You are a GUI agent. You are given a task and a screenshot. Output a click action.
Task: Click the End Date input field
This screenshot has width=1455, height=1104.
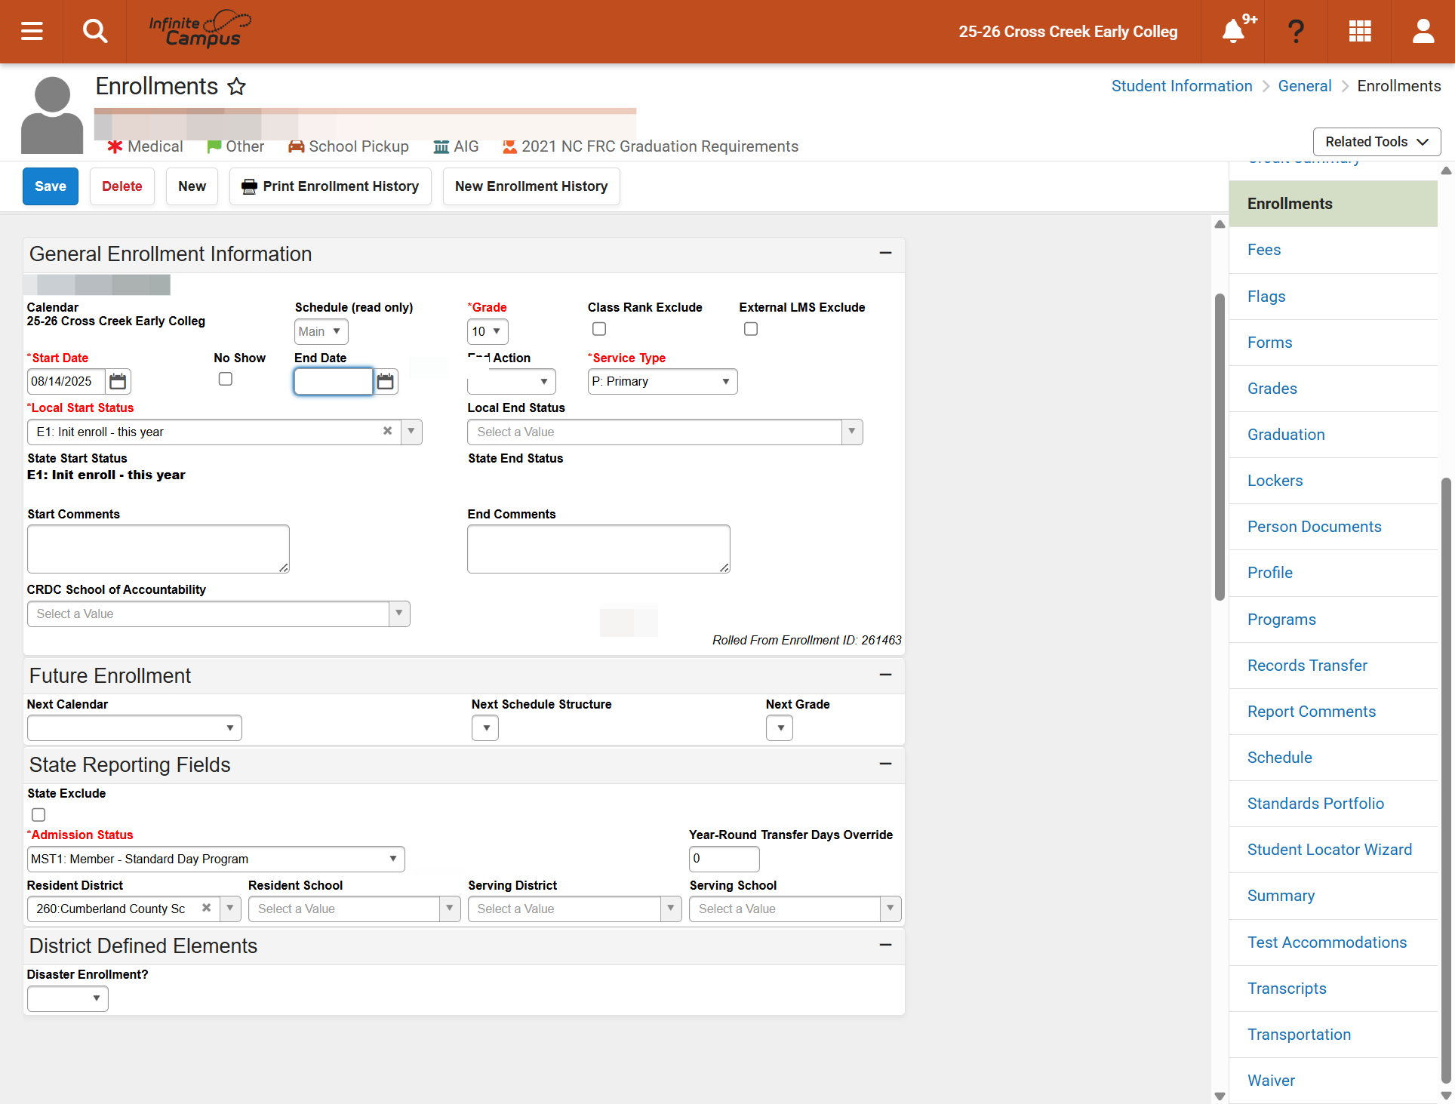tap(334, 382)
